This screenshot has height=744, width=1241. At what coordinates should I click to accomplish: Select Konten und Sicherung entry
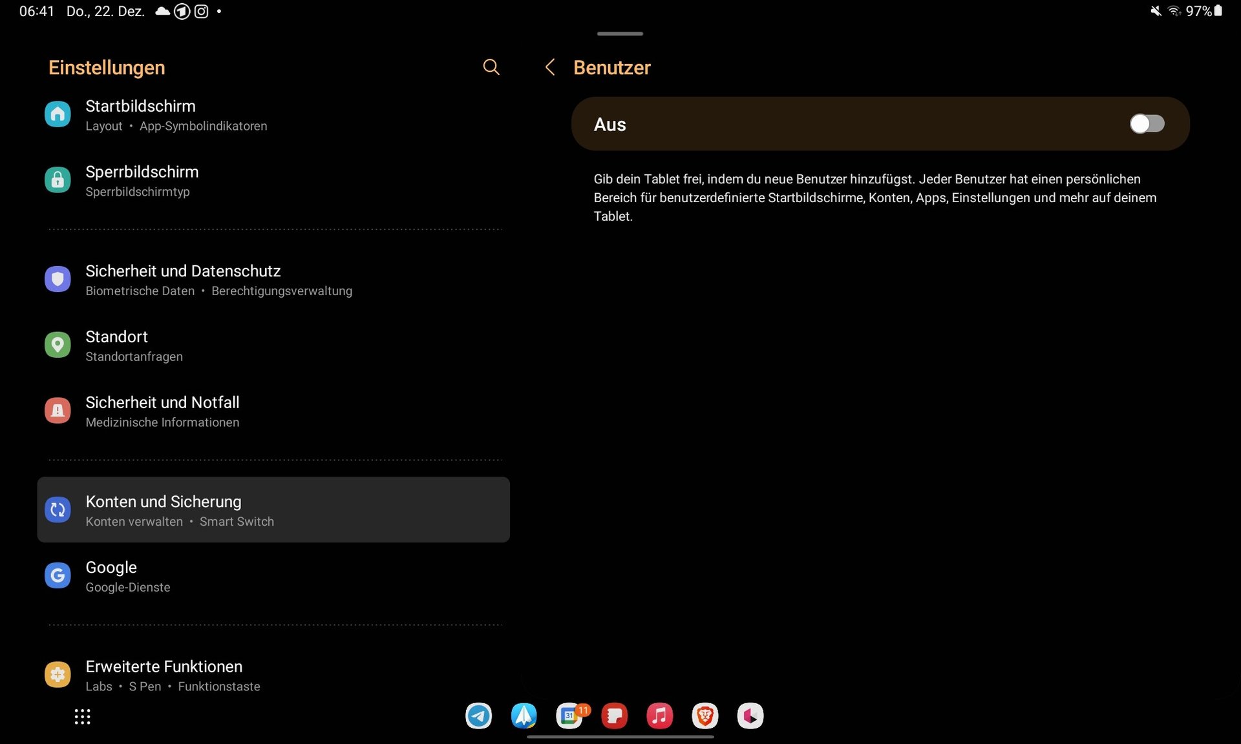pyautogui.click(x=164, y=510)
